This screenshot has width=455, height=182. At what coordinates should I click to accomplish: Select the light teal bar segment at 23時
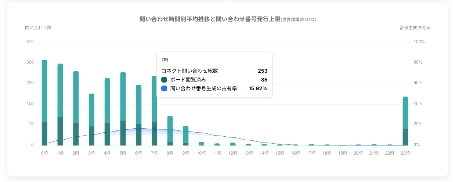pos(405,113)
